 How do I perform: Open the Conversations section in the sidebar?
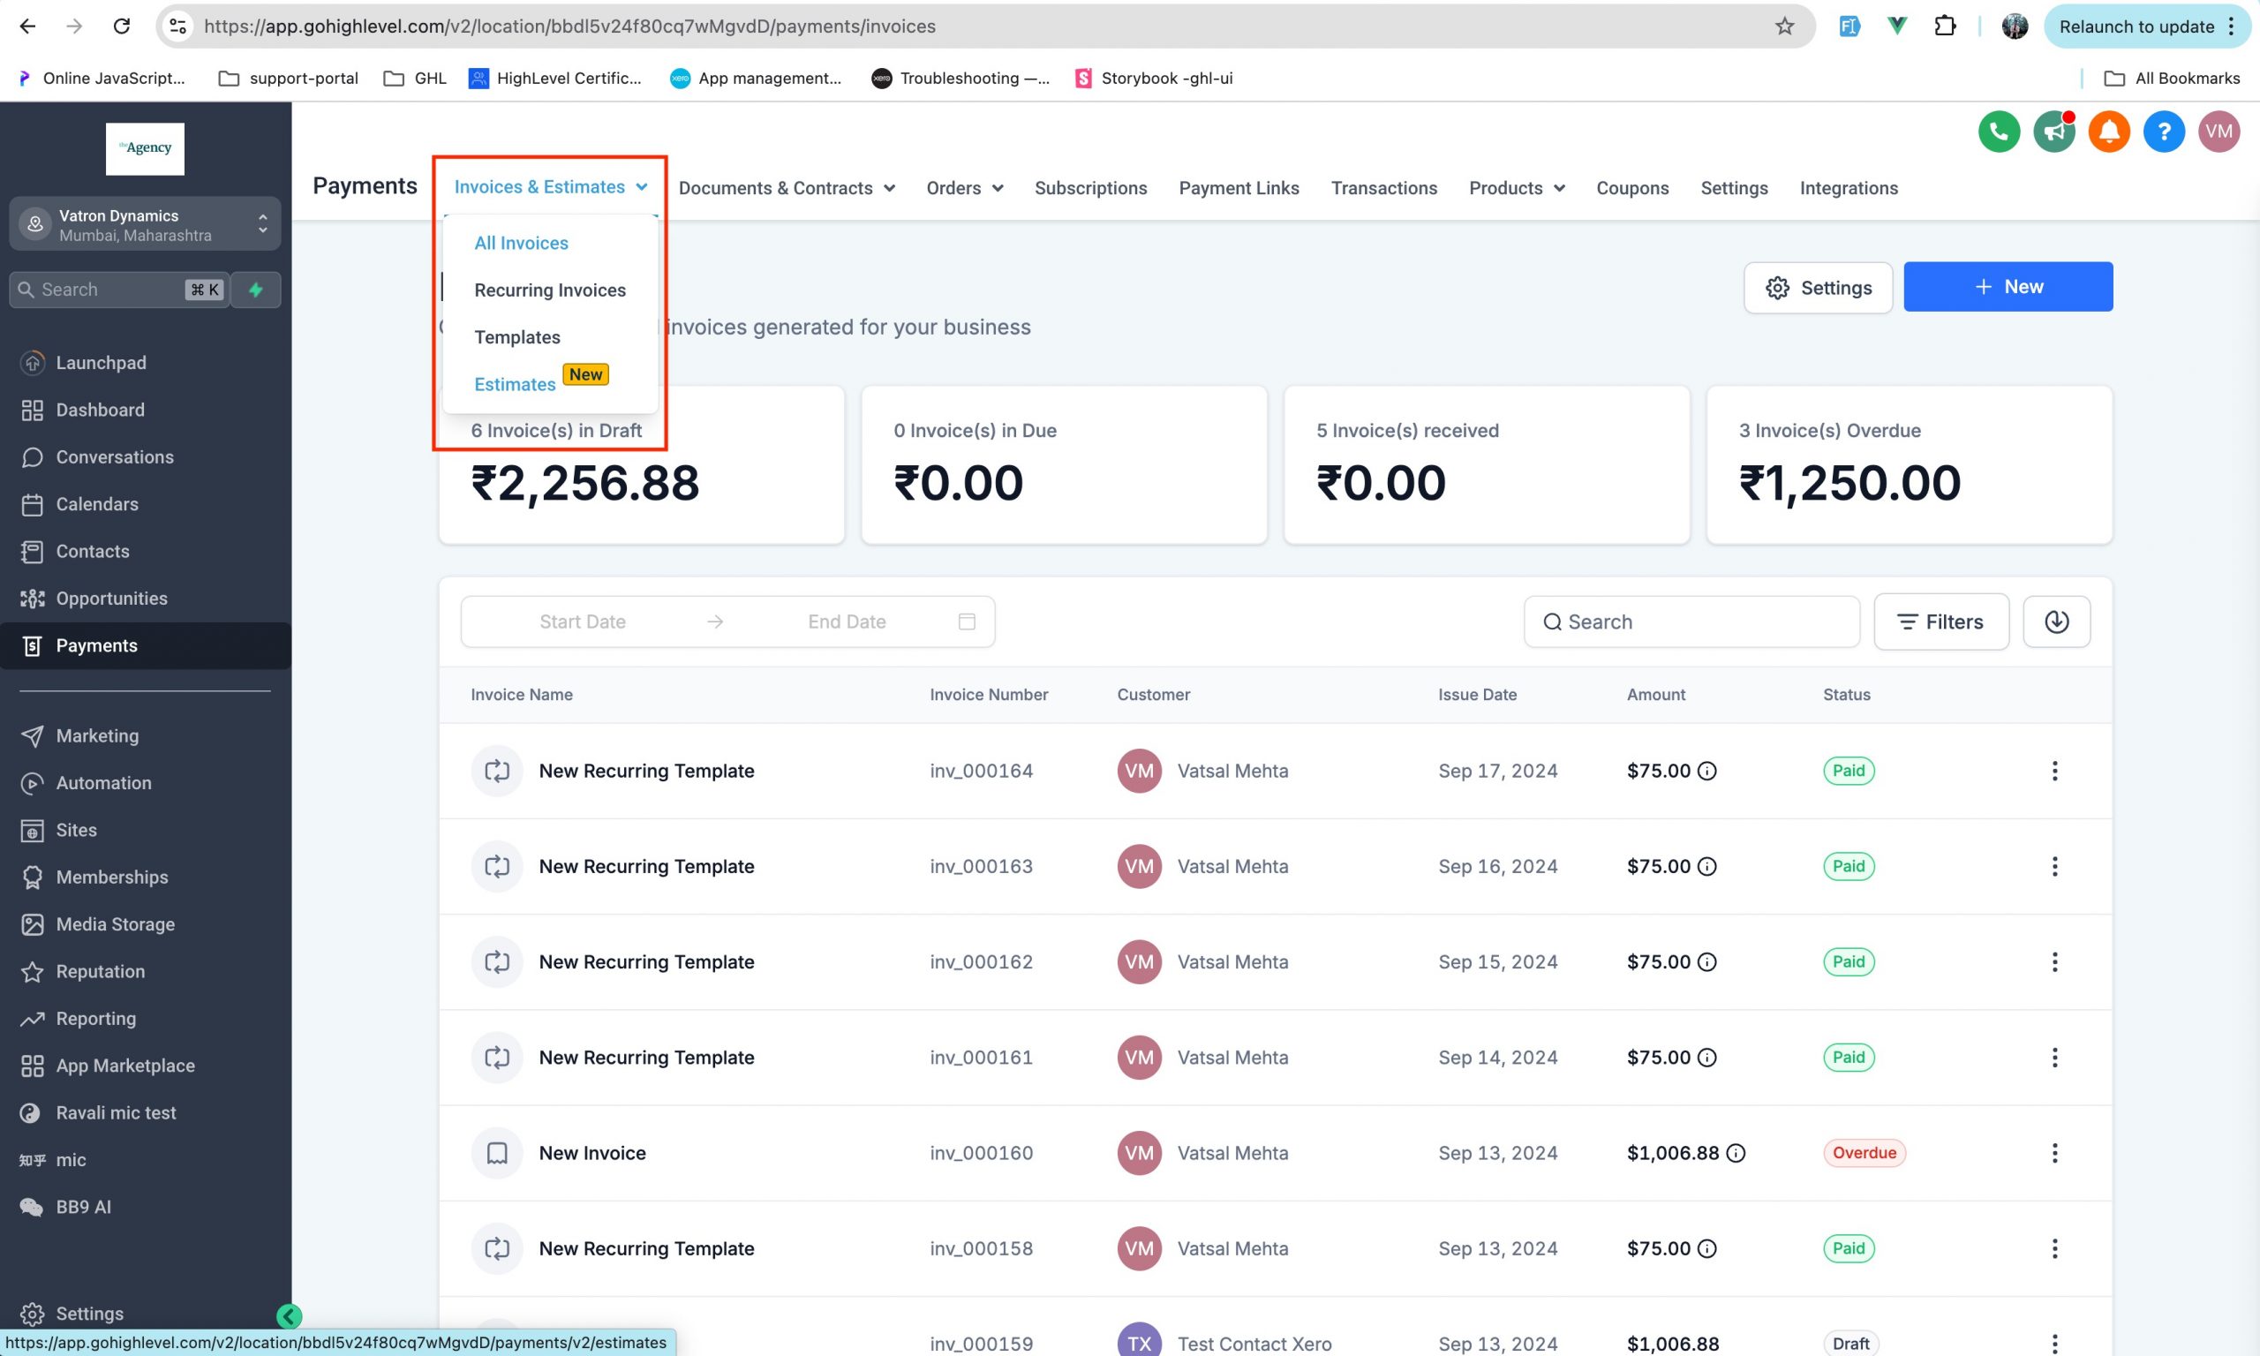pos(114,457)
